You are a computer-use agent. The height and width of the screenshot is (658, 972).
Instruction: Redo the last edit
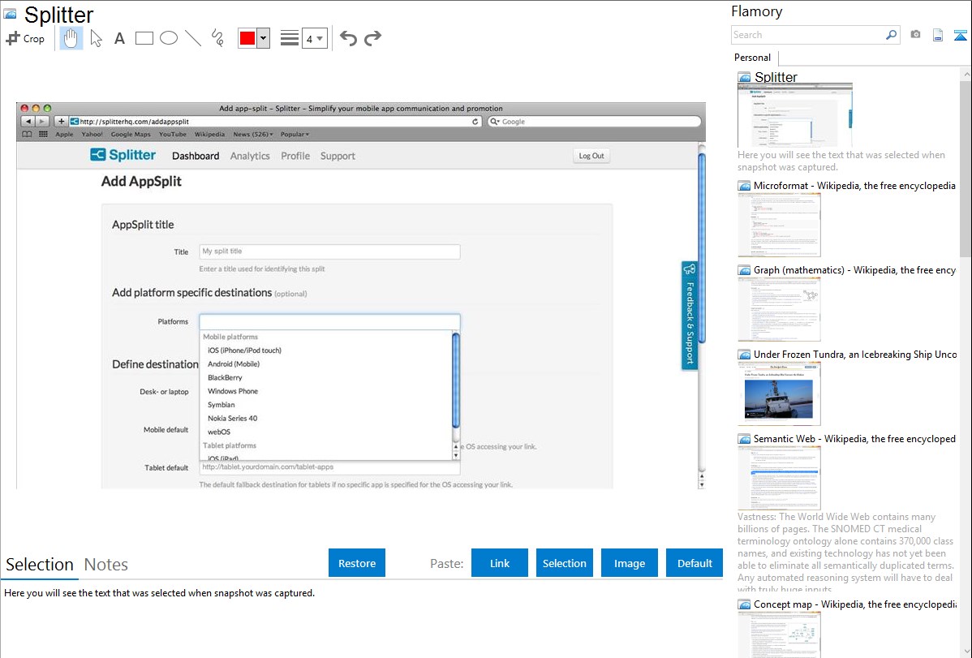(372, 38)
